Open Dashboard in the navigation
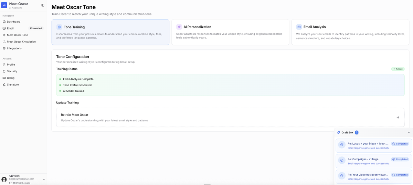This screenshot has height=185, width=413. click(13, 22)
